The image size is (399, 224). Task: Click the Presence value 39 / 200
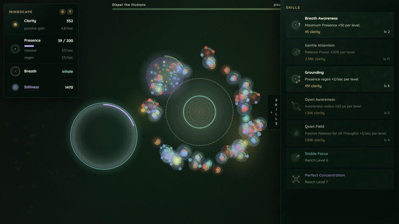coord(65,41)
